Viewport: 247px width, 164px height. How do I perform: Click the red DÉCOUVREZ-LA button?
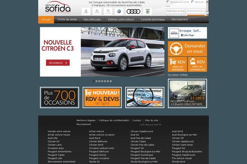tap(58, 63)
